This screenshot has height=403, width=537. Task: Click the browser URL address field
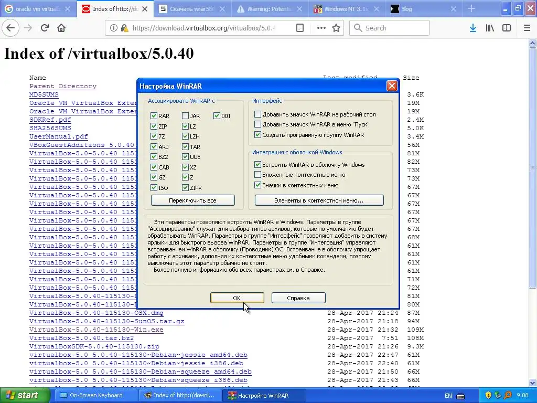pyautogui.click(x=204, y=28)
